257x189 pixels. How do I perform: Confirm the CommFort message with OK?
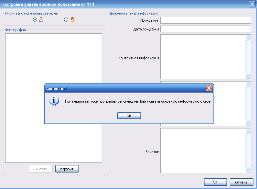129,116
